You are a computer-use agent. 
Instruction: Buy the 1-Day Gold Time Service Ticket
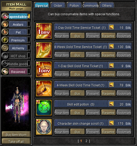click(x=77, y=36)
